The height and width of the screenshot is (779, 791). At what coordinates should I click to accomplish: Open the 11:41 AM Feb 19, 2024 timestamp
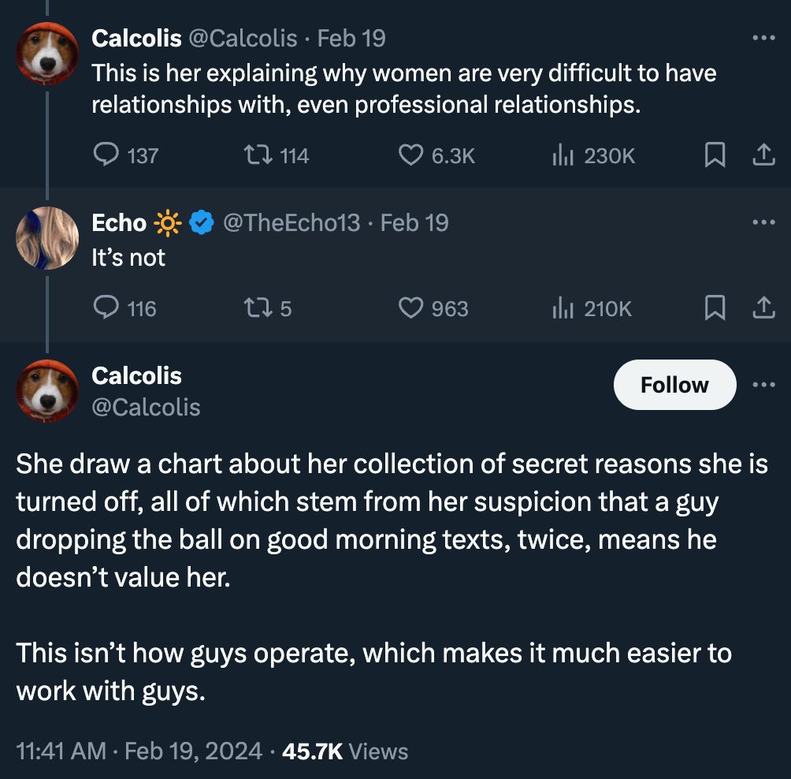pos(139,751)
